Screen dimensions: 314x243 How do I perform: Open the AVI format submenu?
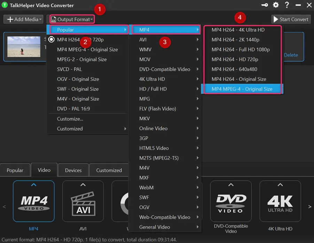tap(165, 40)
